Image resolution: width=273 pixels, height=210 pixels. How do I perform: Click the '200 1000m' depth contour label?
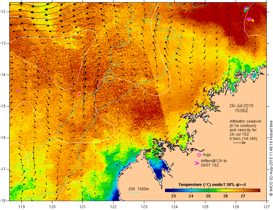(139, 189)
